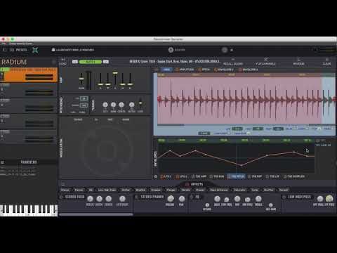Viewport: 337px width, 253px height.
Task: Click the Flanger effect button
Action: (x=171, y=190)
